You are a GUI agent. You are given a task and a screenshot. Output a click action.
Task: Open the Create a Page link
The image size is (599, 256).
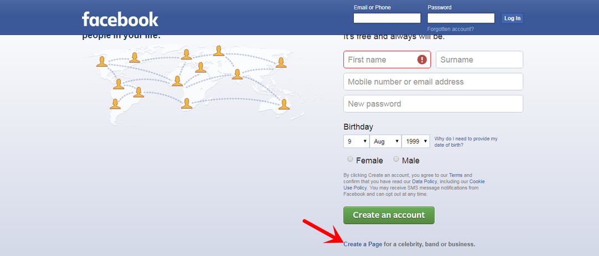363,244
